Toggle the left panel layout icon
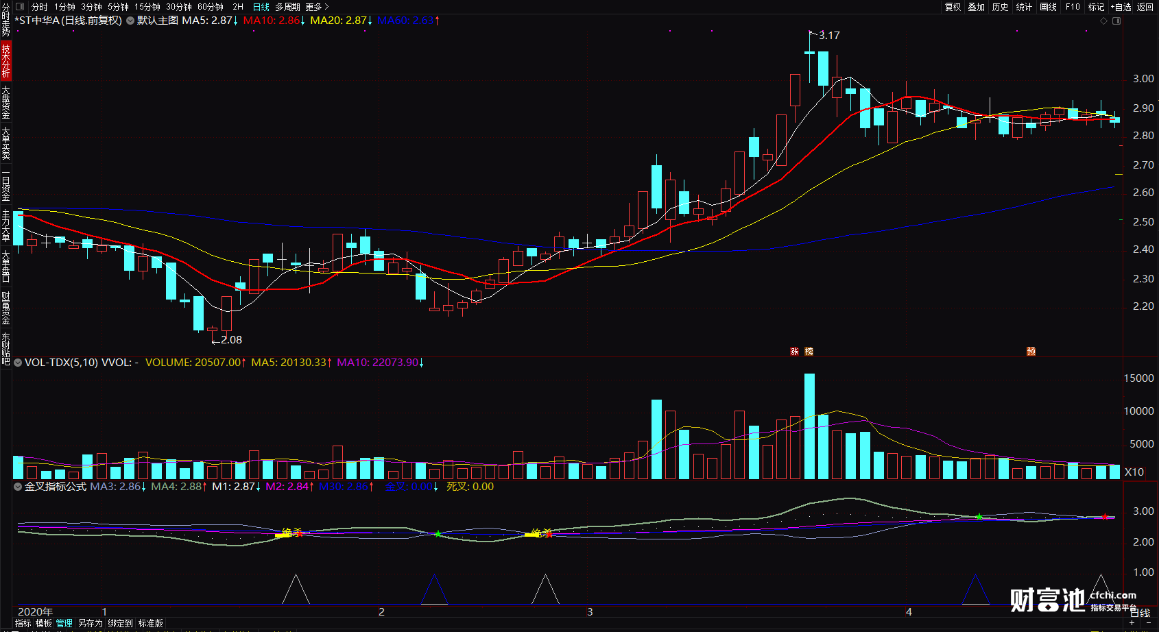Image resolution: width=1159 pixels, height=632 pixels. click(x=20, y=7)
